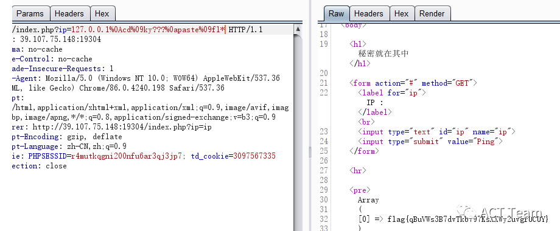Click the label for="ip" line
The image size is (560, 231).
pyautogui.click(x=392, y=92)
